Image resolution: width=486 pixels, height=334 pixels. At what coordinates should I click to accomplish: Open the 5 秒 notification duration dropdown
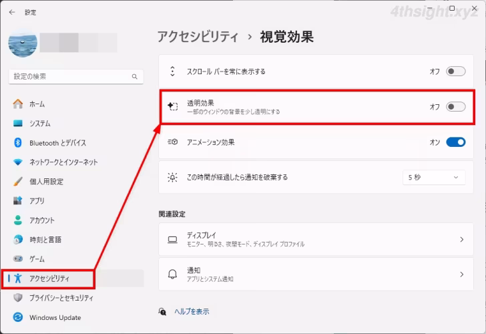pos(434,178)
